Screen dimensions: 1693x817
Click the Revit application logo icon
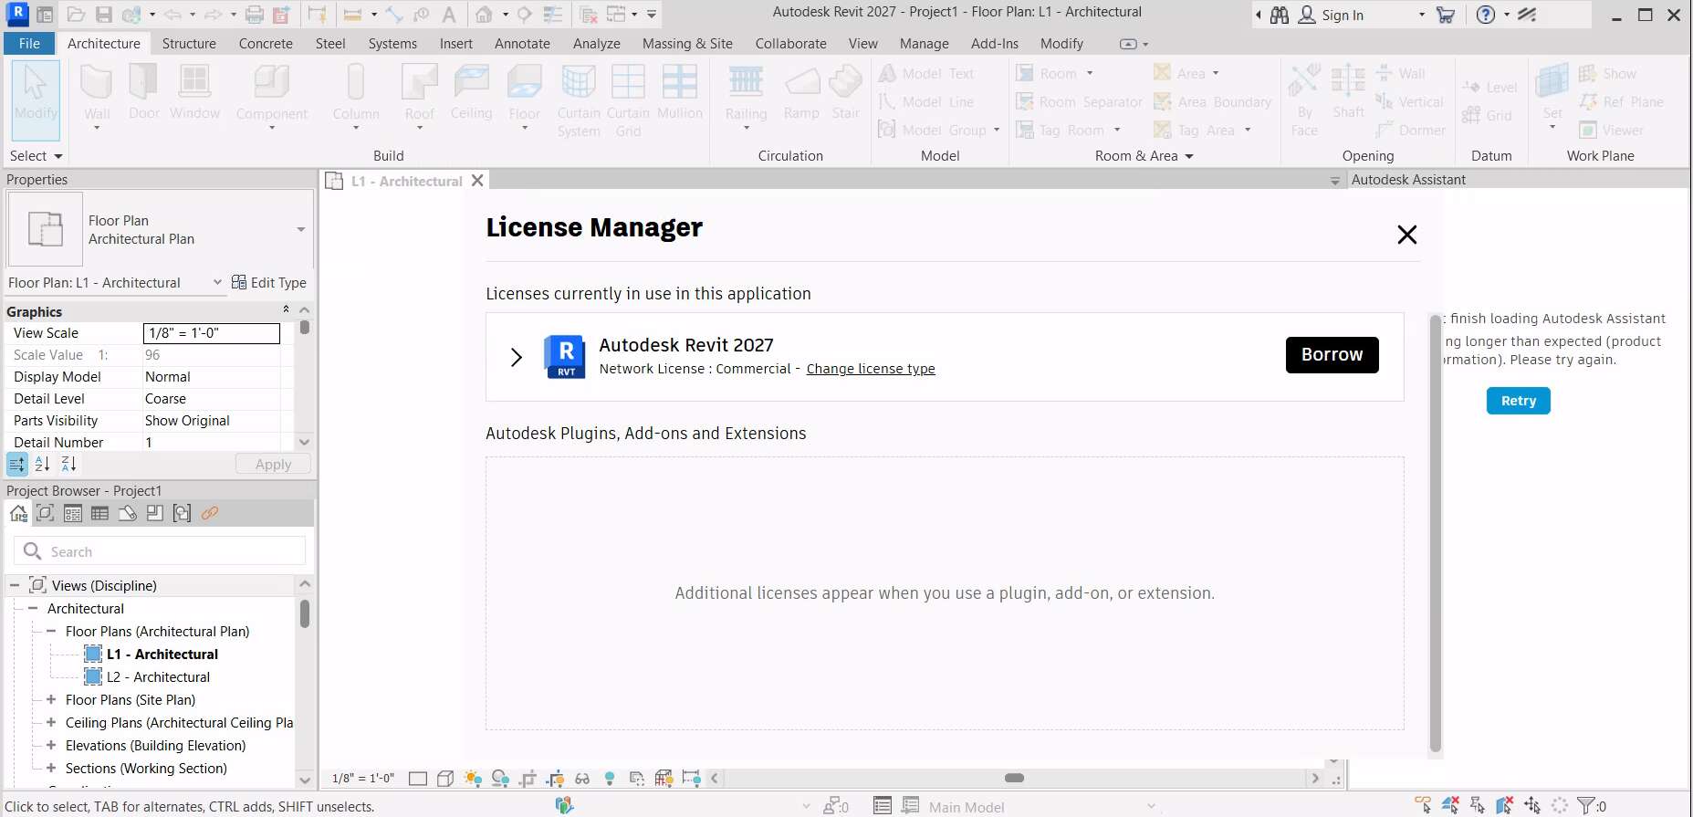[17, 15]
